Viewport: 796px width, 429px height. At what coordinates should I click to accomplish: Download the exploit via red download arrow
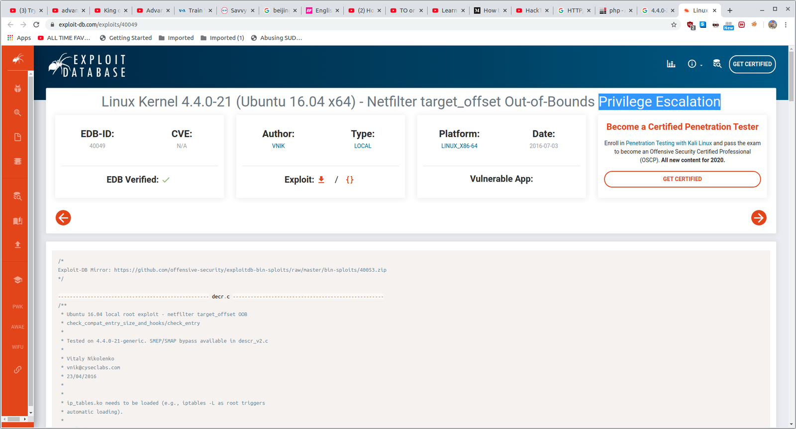pyautogui.click(x=321, y=180)
